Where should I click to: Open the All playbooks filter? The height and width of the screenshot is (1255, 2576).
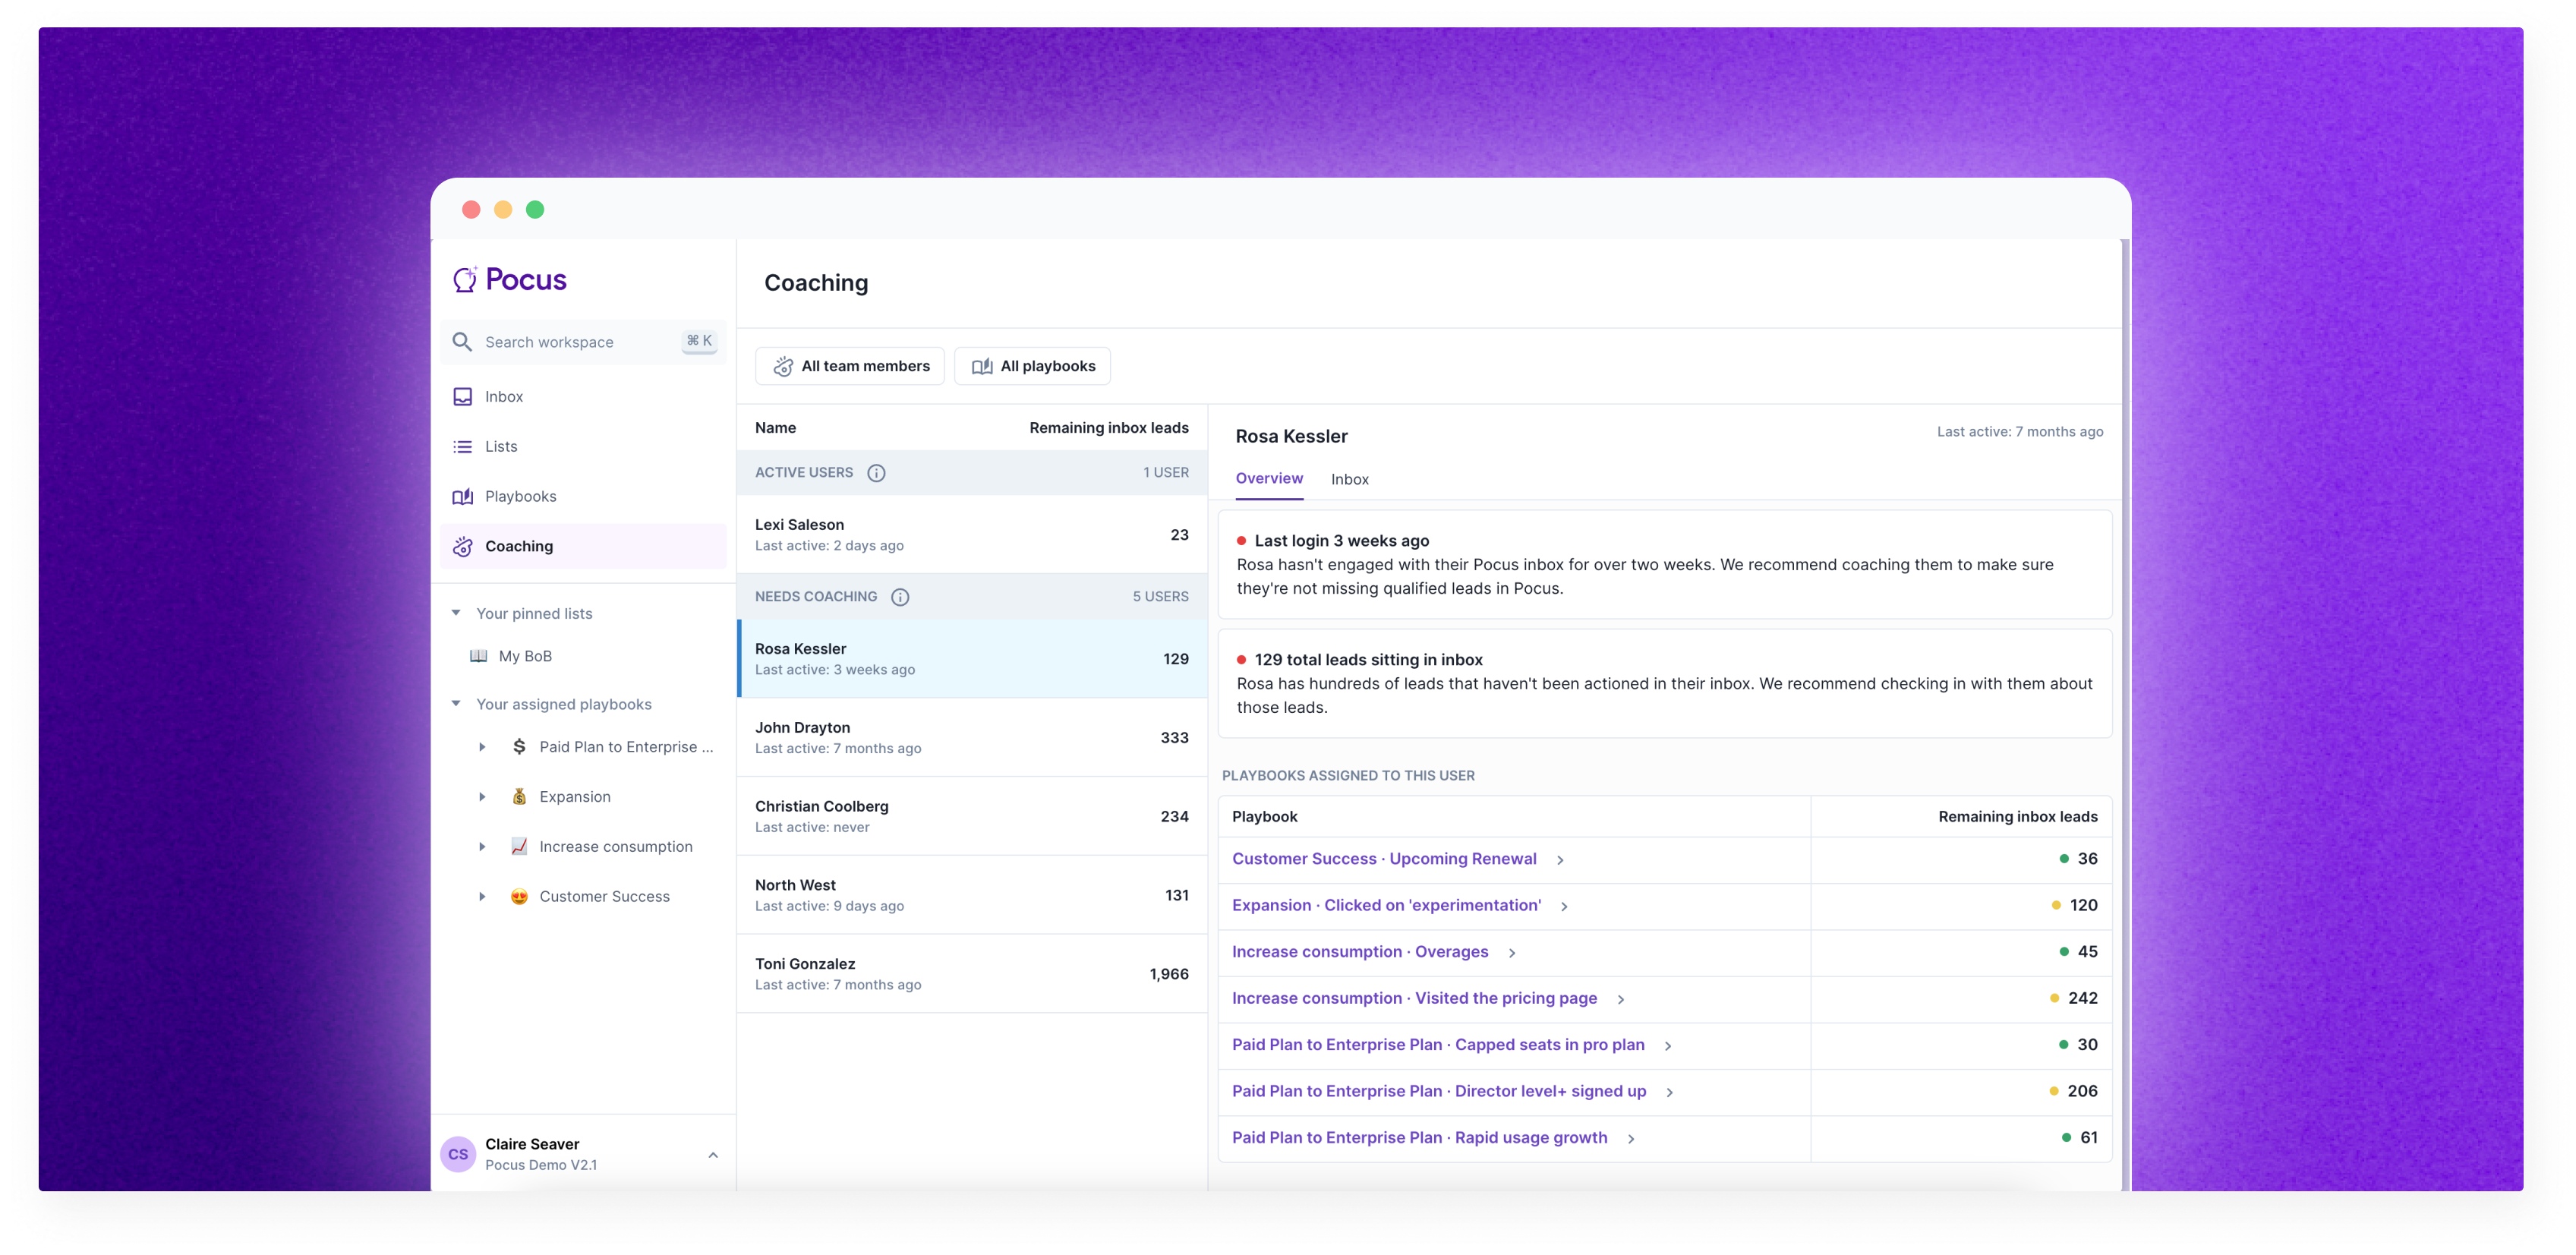(x=1033, y=366)
